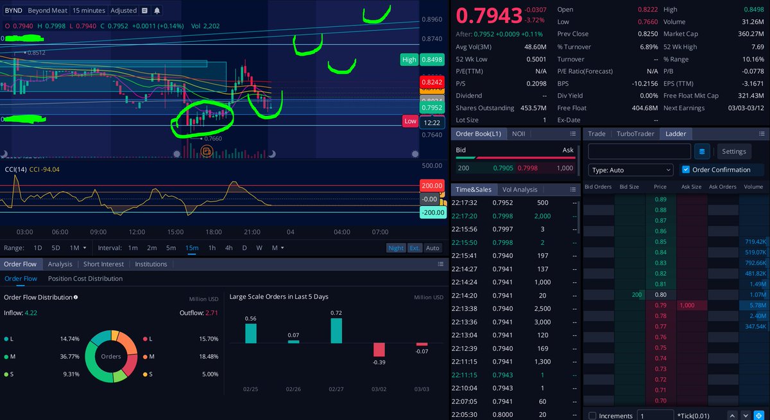Screen dimensions: 770x420
Task: Click the alert bell icon in chart header
Action: [157, 10]
